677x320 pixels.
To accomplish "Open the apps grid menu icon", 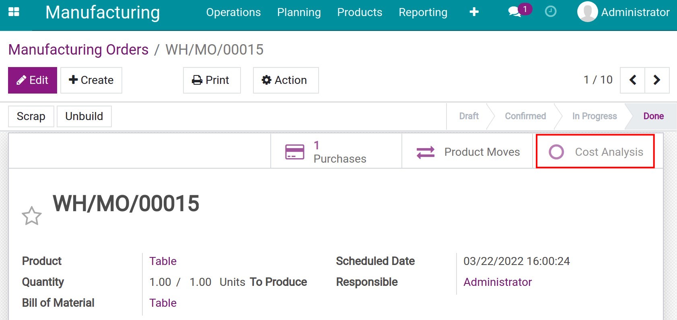I will pos(14,12).
